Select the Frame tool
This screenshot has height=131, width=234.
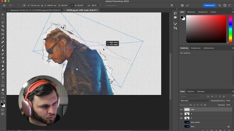pos(3,34)
